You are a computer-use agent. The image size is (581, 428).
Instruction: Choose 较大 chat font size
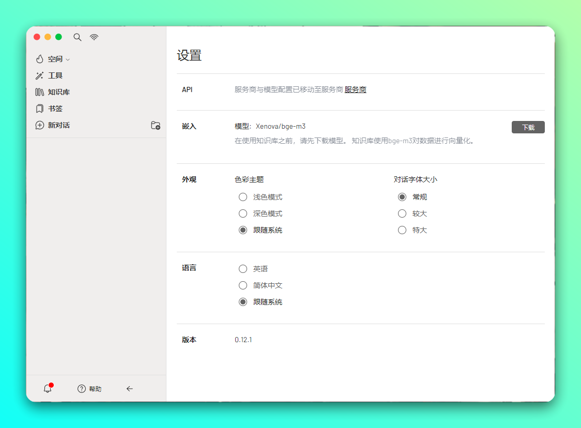(x=402, y=213)
